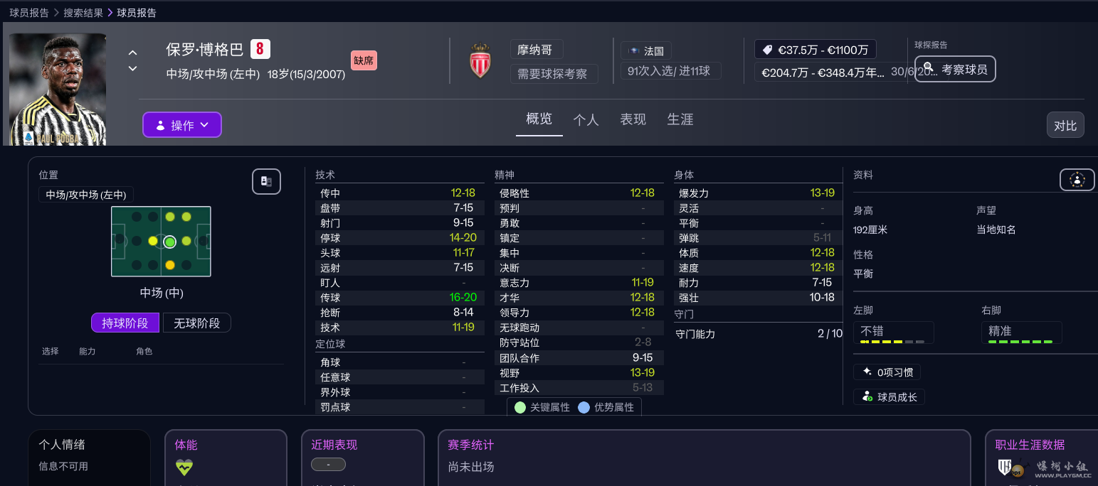Click the position panel view-switch icon
The image size is (1098, 486).
coord(266,181)
